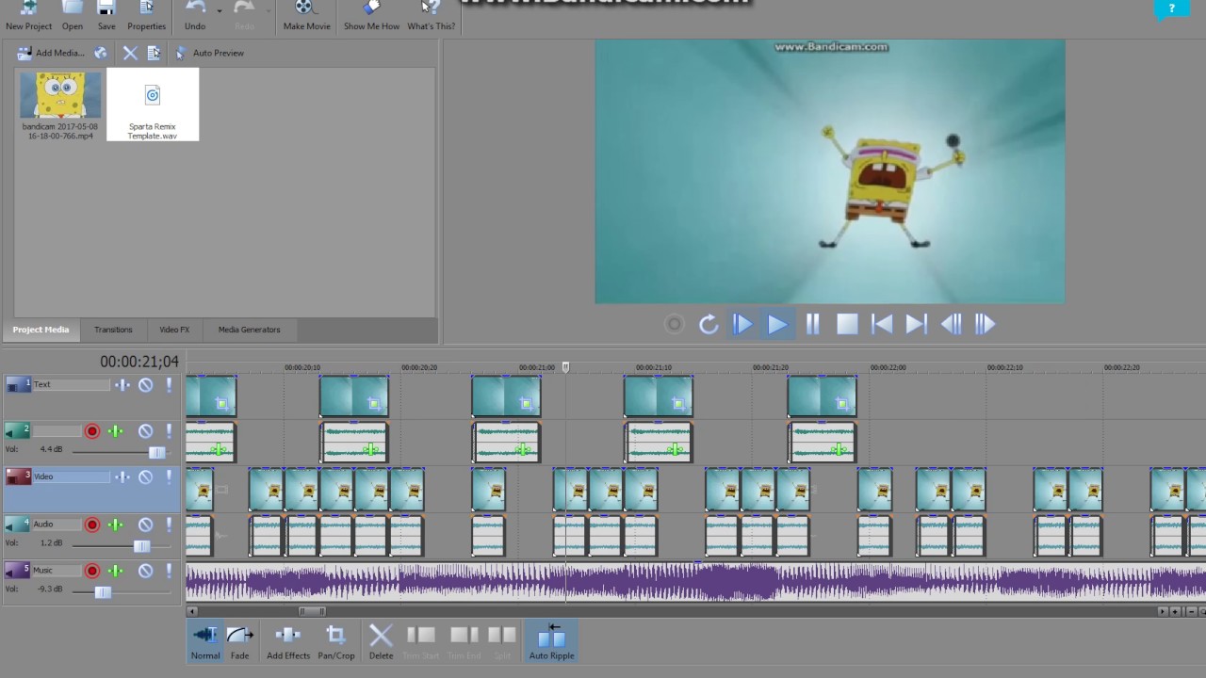Click Play From Start in the preview
This screenshot has width=1206, height=678.
pyautogui.click(x=742, y=324)
